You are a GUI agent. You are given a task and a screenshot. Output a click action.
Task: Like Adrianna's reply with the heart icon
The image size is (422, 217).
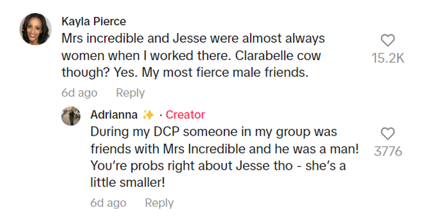click(388, 134)
